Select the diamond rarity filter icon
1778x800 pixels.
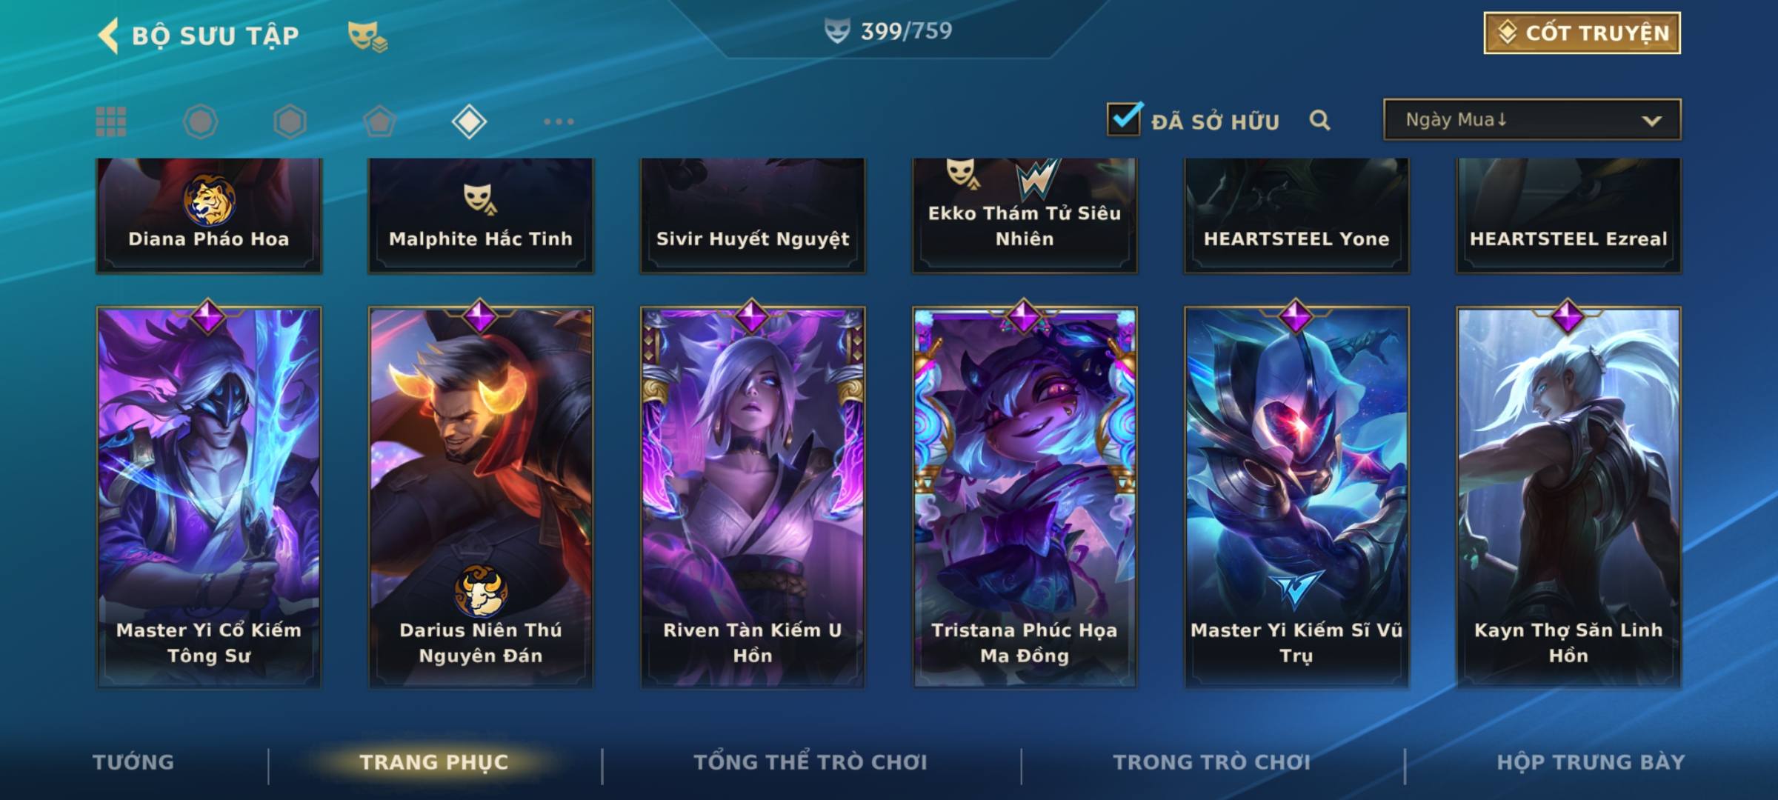click(469, 121)
